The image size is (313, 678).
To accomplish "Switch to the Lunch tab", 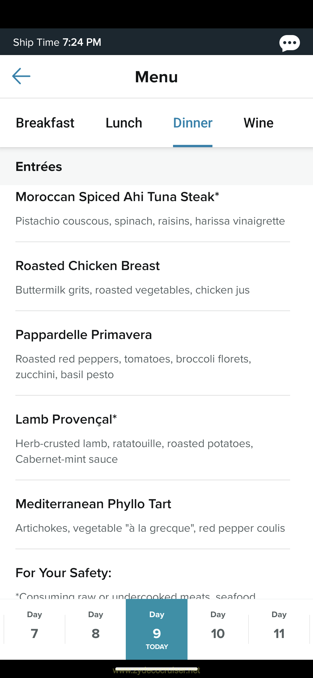I will click(x=124, y=123).
